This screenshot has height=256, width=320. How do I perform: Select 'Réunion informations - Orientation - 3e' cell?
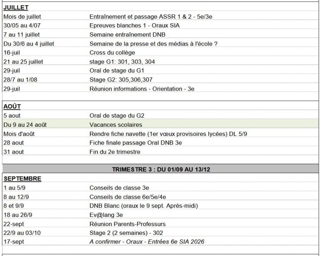point(141,89)
